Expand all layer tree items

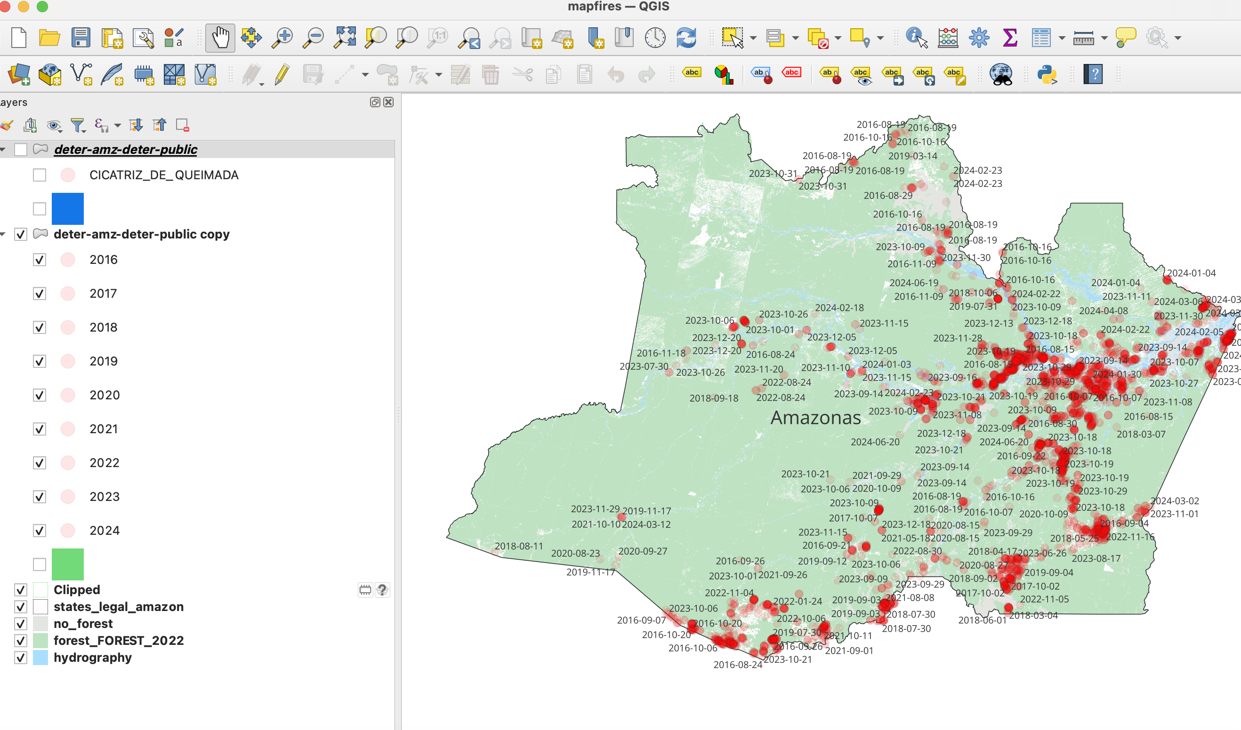136,126
